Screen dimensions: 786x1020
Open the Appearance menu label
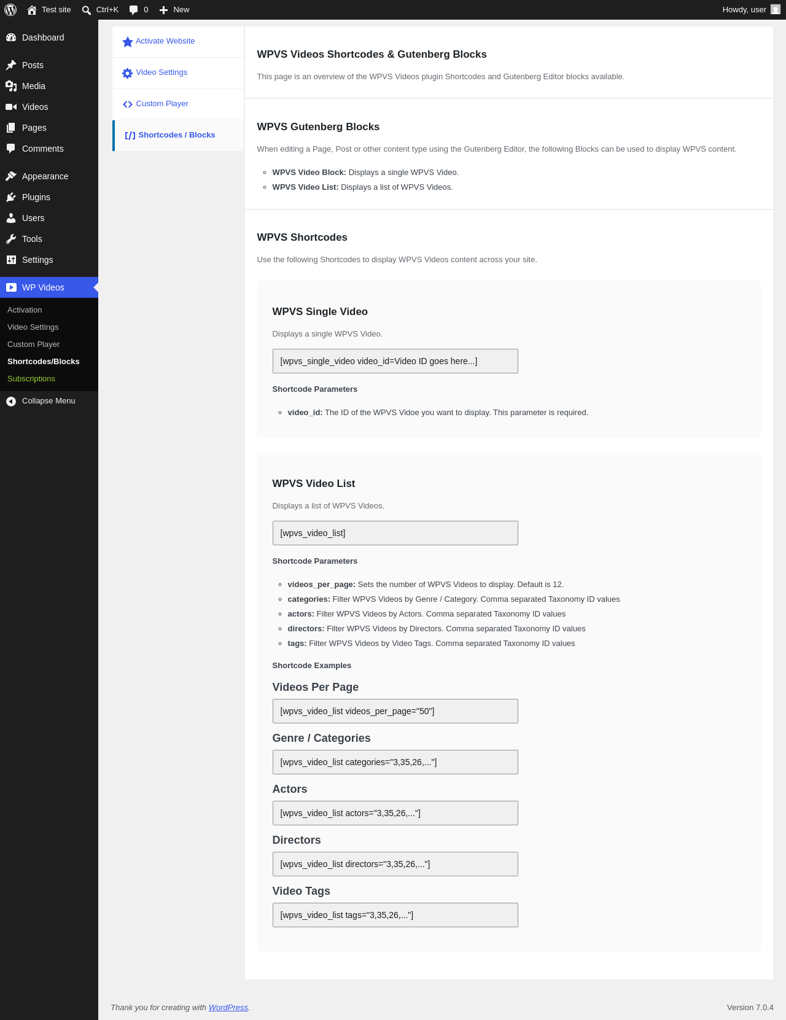(x=45, y=176)
